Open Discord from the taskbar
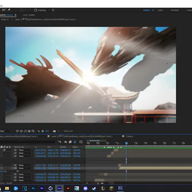 (85, 188)
